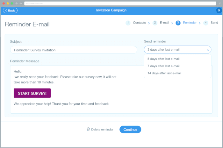This screenshot has height=148, width=223.
Task: Click the blue X close icon
Action: (219, 10)
